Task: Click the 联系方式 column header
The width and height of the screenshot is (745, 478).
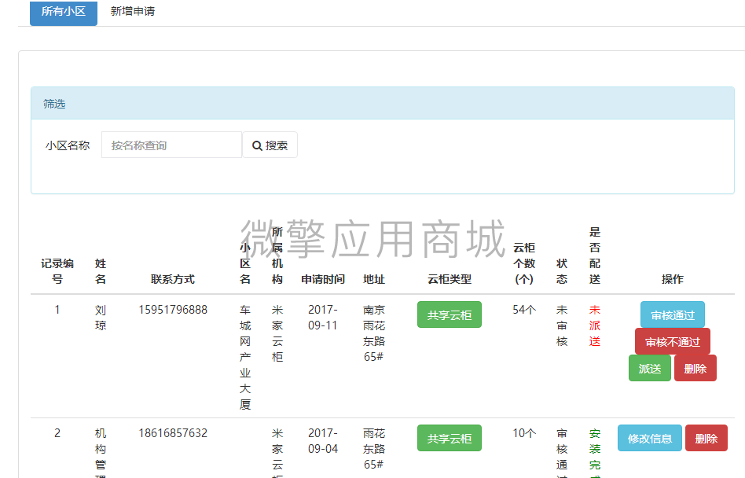Action: pyautogui.click(x=173, y=279)
